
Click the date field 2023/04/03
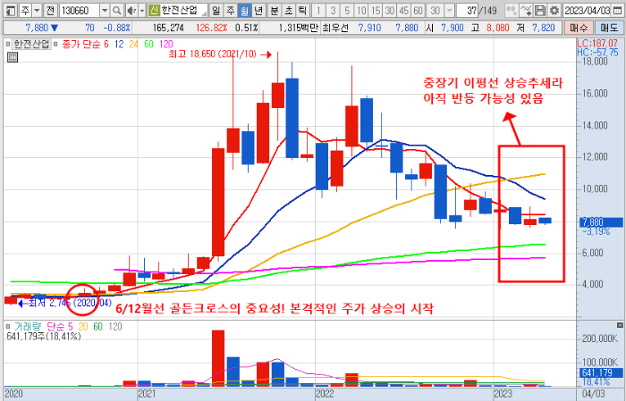588,11
